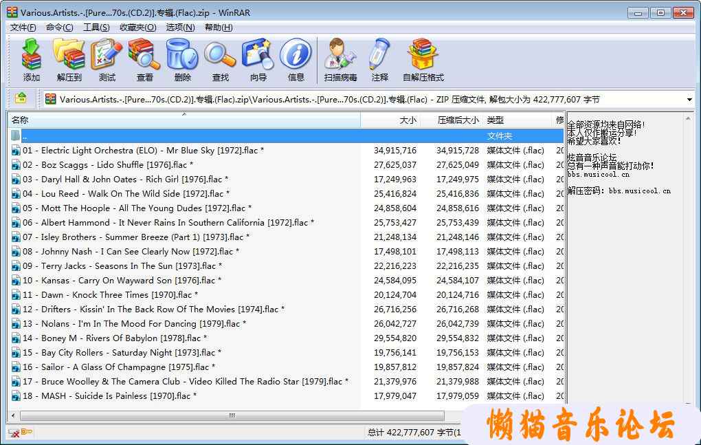Open the 工具(S) menu
Image resolution: width=701 pixels, height=445 pixels.
tap(97, 28)
